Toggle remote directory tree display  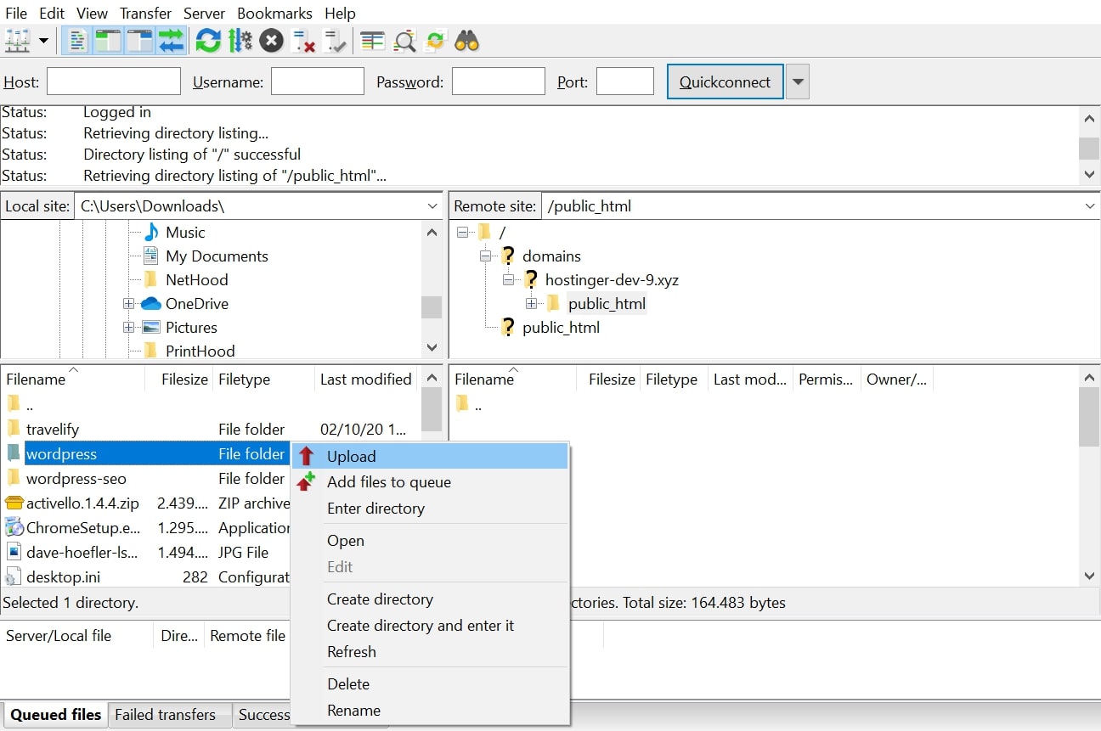(139, 40)
